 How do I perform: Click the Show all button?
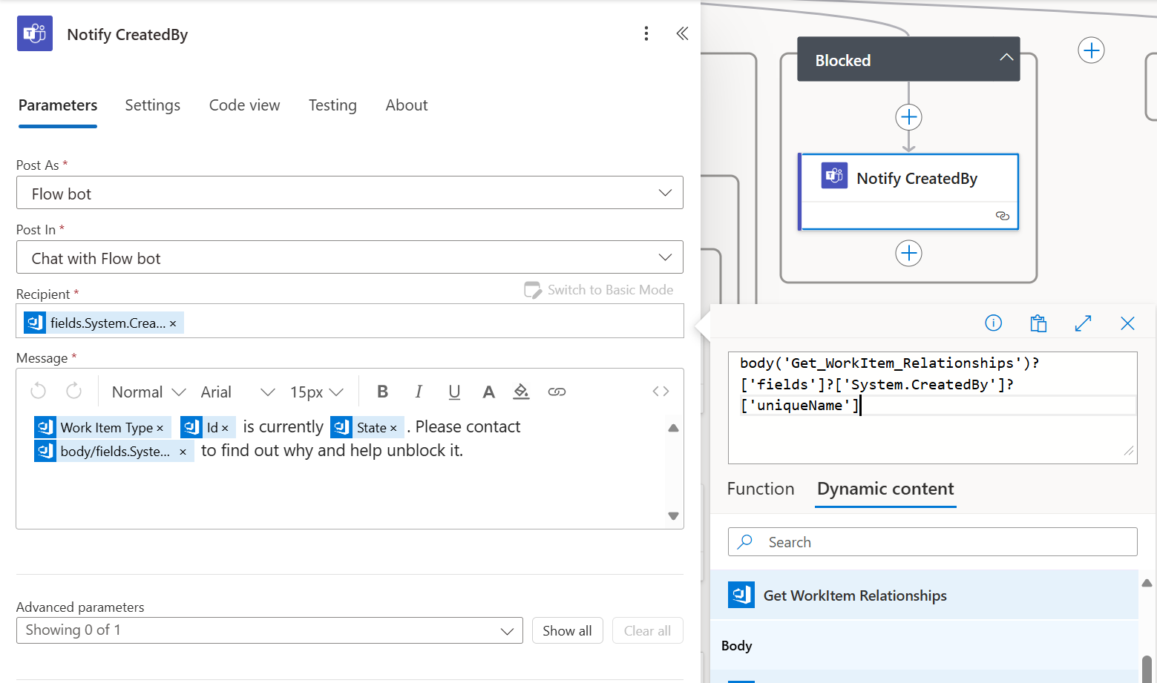point(567,630)
